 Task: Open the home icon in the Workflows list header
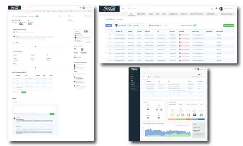pos(212,9)
